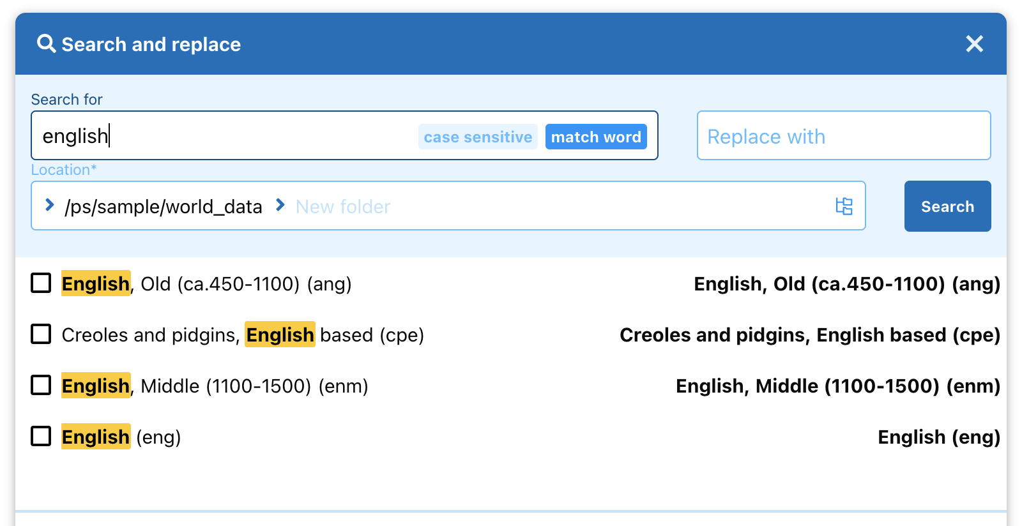Image resolution: width=1022 pixels, height=526 pixels.
Task: Check the 'English, Middle (1100-1500)' result
Action: 41,385
